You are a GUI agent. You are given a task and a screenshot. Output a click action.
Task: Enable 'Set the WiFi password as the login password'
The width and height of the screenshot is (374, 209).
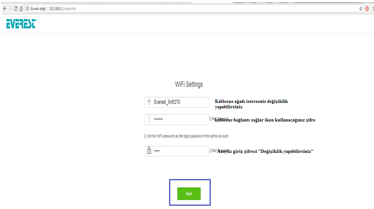(x=145, y=136)
